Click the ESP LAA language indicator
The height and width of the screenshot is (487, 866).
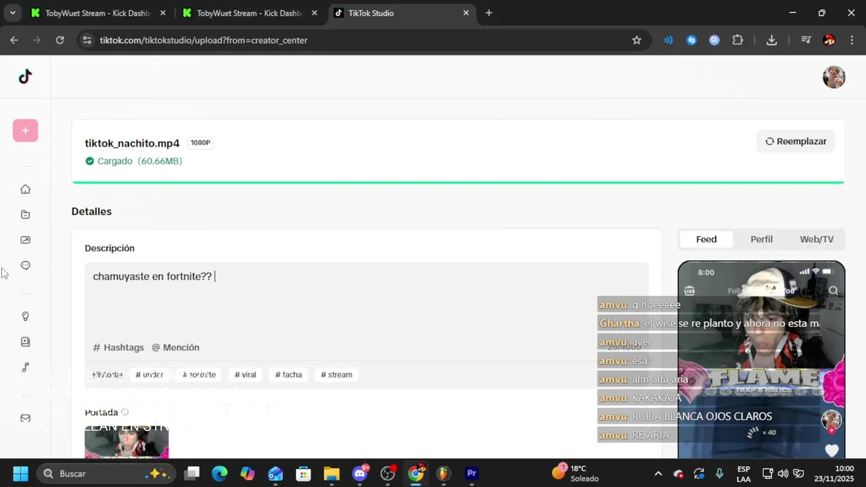[744, 473]
